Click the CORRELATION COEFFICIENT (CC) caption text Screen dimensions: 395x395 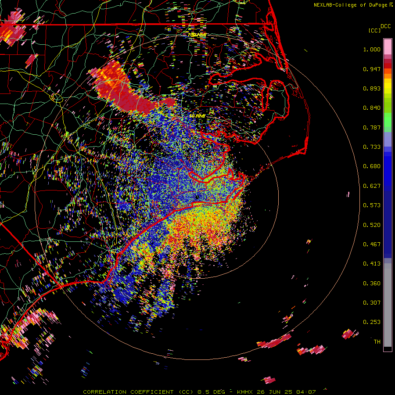coord(138,392)
